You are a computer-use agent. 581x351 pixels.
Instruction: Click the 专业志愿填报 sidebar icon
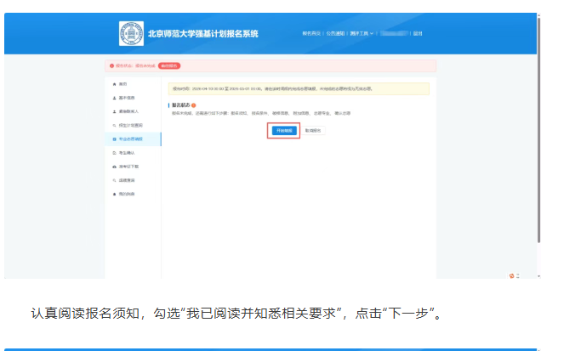pos(114,139)
